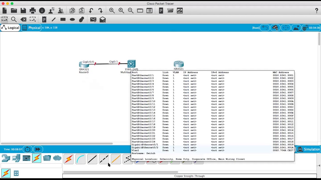Draw a line with the line tool
The width and height of the screenshot is (321, 180).
tap(53, 19)
